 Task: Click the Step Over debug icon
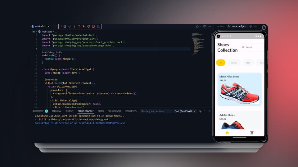pos(70,27)
